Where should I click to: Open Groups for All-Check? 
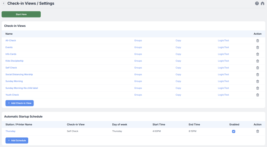pyautogui.click(x=138, y=41)
